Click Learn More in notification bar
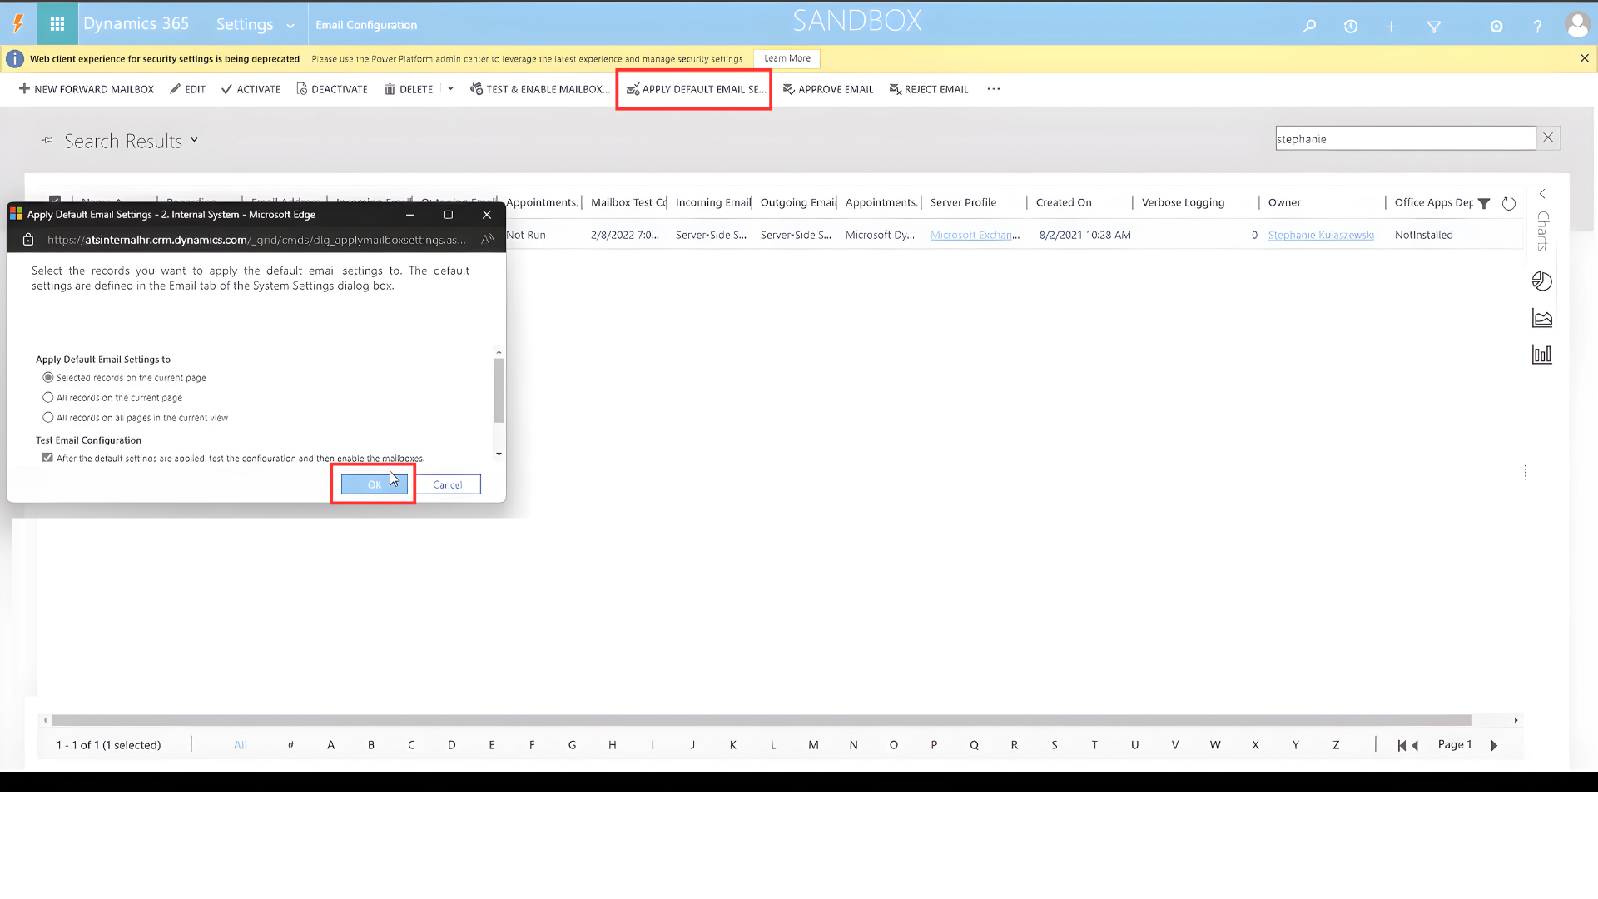The width and height of the screenshot is (1598, 899). [787, 58]
